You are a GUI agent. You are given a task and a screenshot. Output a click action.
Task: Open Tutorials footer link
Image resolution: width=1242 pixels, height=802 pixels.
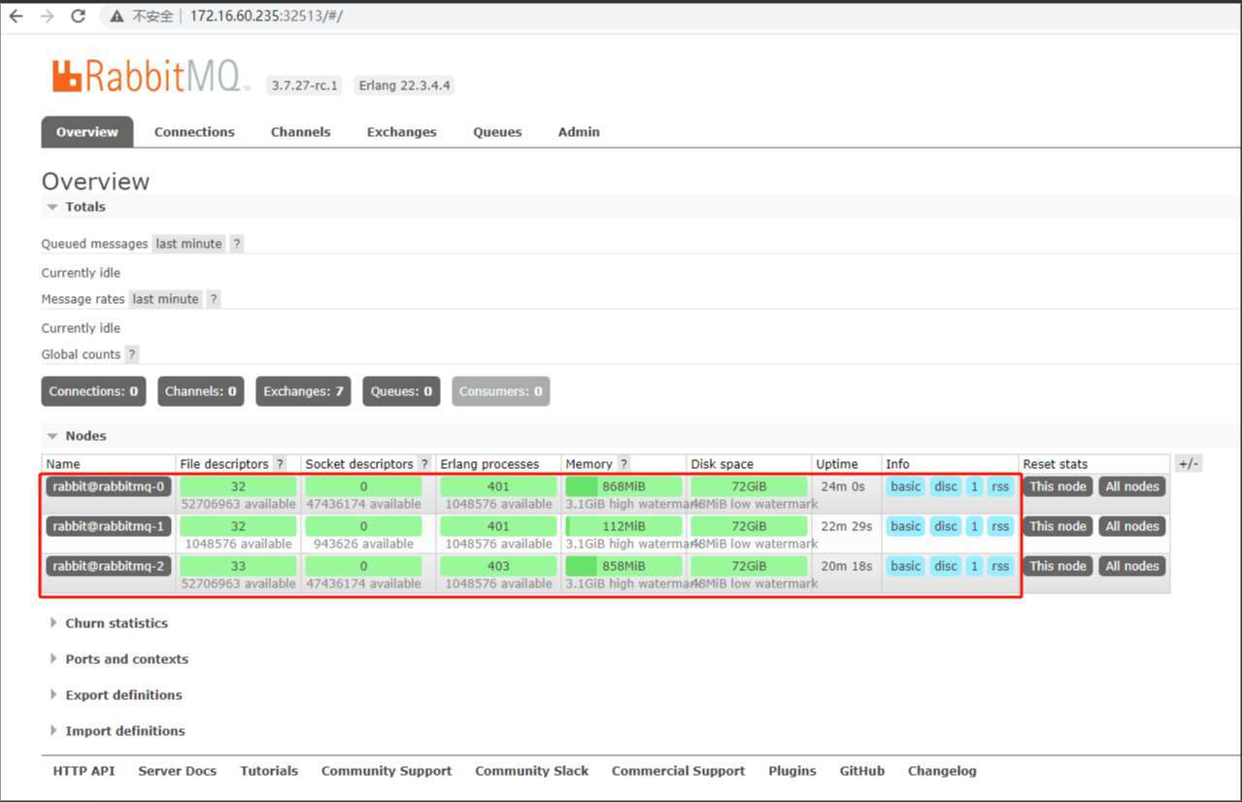269,771
